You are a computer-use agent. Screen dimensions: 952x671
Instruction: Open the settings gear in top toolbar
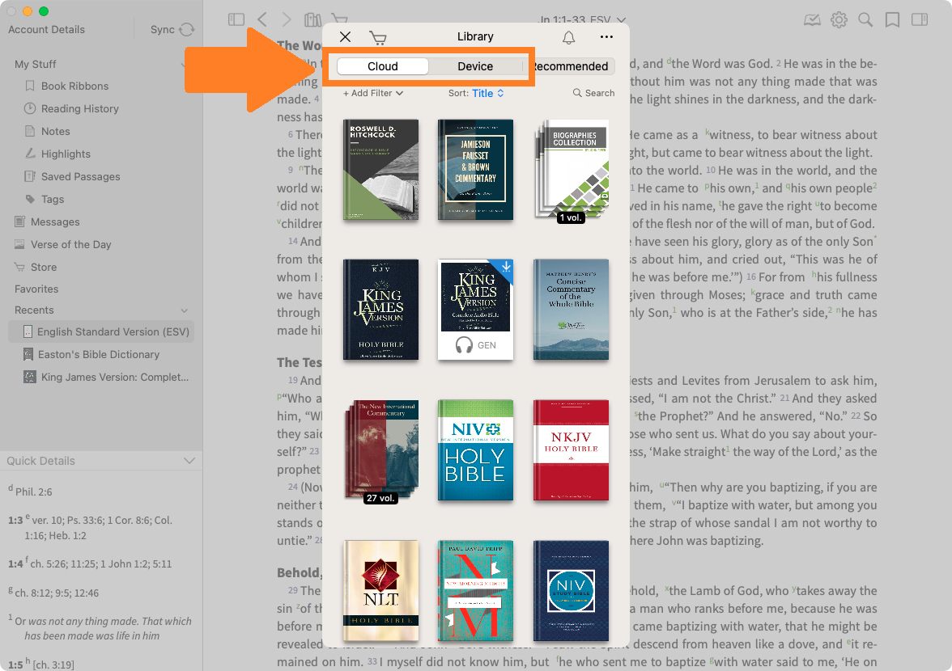click(x=839, y=20)
